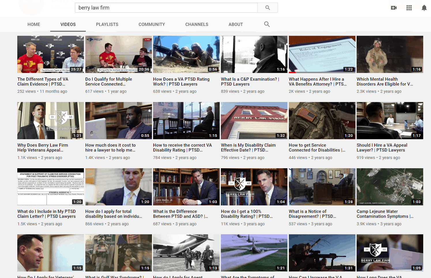Click the search magnifier button beside the search box

[268, 8]
